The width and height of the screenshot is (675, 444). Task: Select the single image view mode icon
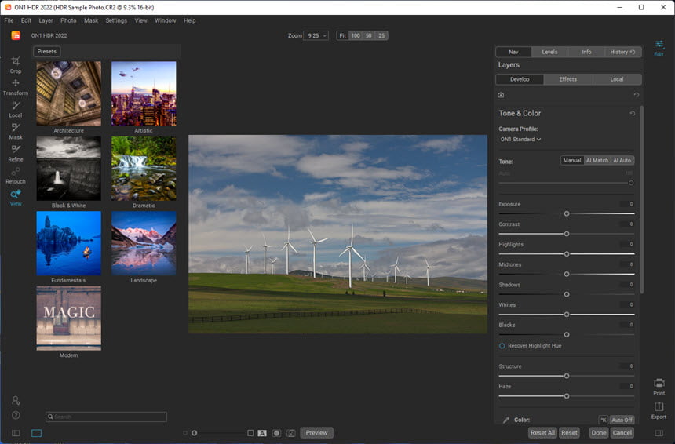pyautogui.click(x=37, y=433)
